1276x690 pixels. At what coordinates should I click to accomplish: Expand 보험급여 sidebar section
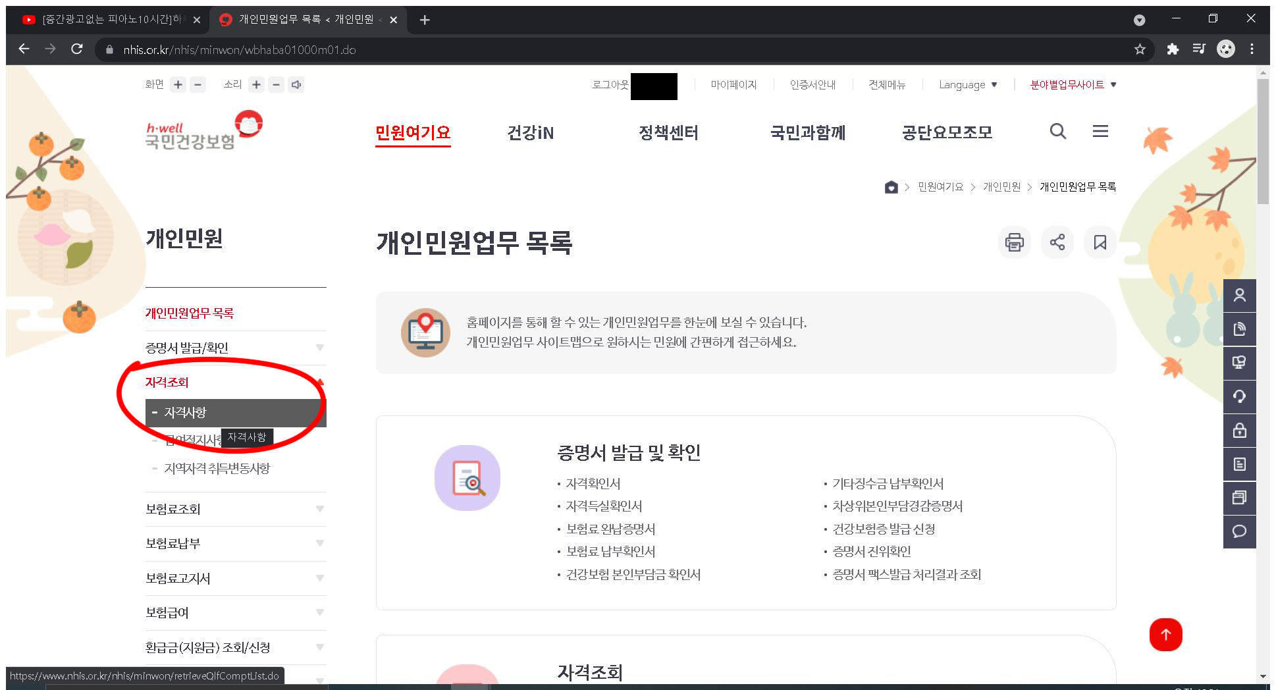(236, 612)
